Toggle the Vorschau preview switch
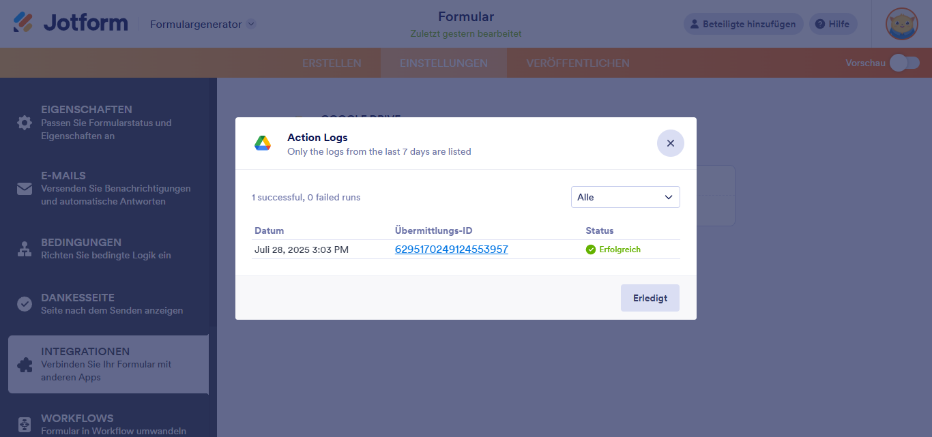The image size is (932, 437). point(905,63)
